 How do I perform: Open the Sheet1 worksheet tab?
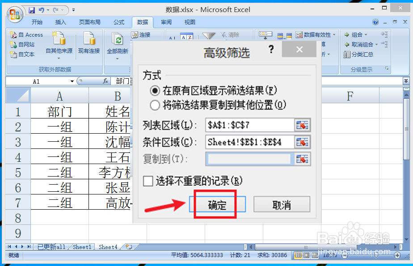pyautogui.click(x=81, y=247)
